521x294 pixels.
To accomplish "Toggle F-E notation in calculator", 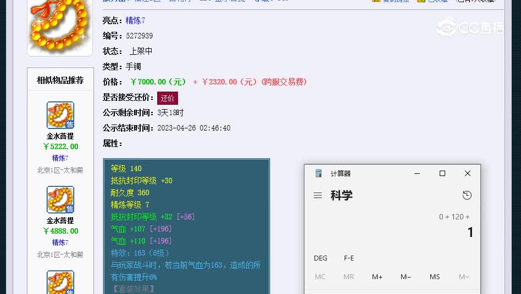I will click(x=349, y=258).
